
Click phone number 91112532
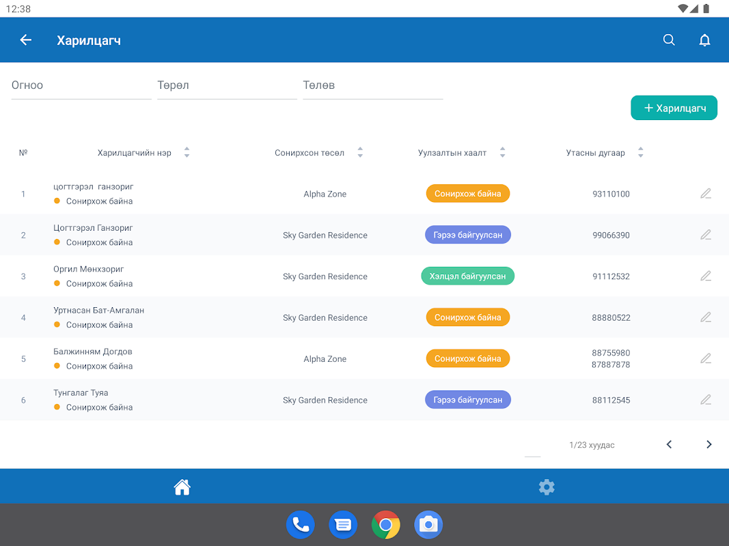611,276
